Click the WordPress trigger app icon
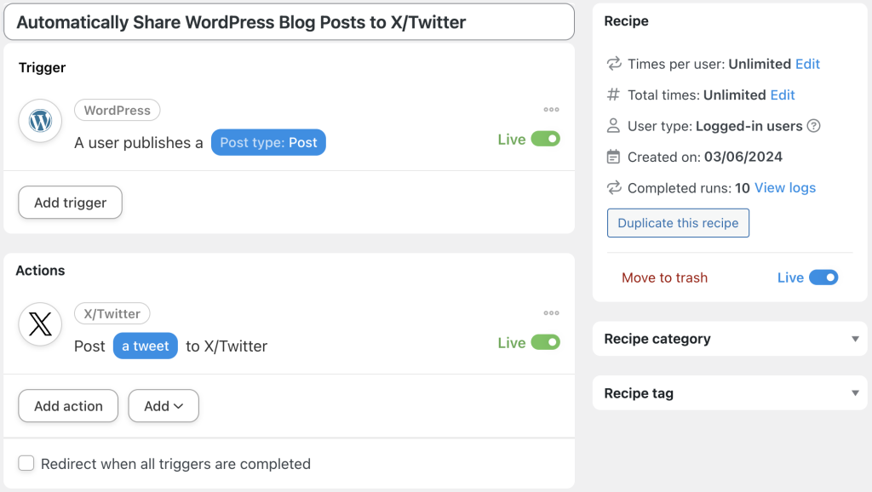Image resolution: width=872 pixels, height=492 pixels. 39,121
